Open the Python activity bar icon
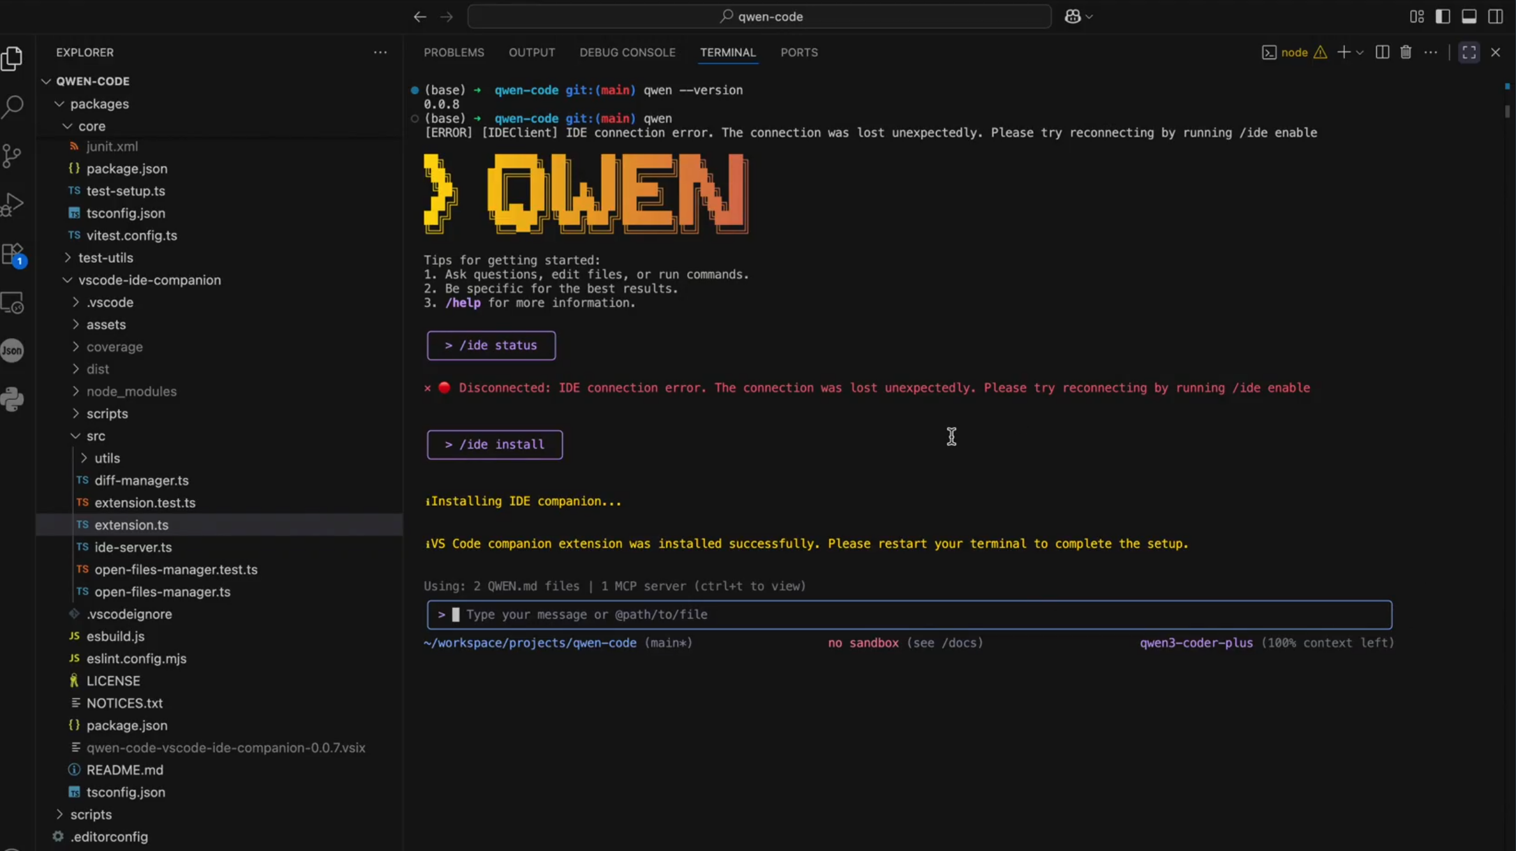Viewport: 1516px width, 851px height. 13,399
